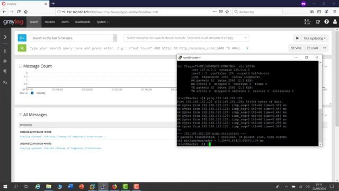Focus the Firefox Rechercher search box
Screen dimensions: 339x191
[258, 12]
